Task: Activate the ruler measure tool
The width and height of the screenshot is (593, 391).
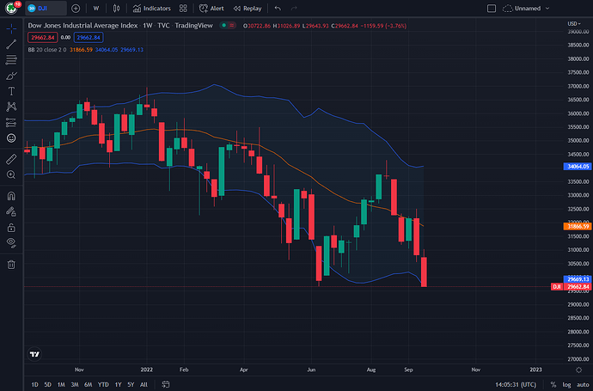Action: tap(11, 159)
